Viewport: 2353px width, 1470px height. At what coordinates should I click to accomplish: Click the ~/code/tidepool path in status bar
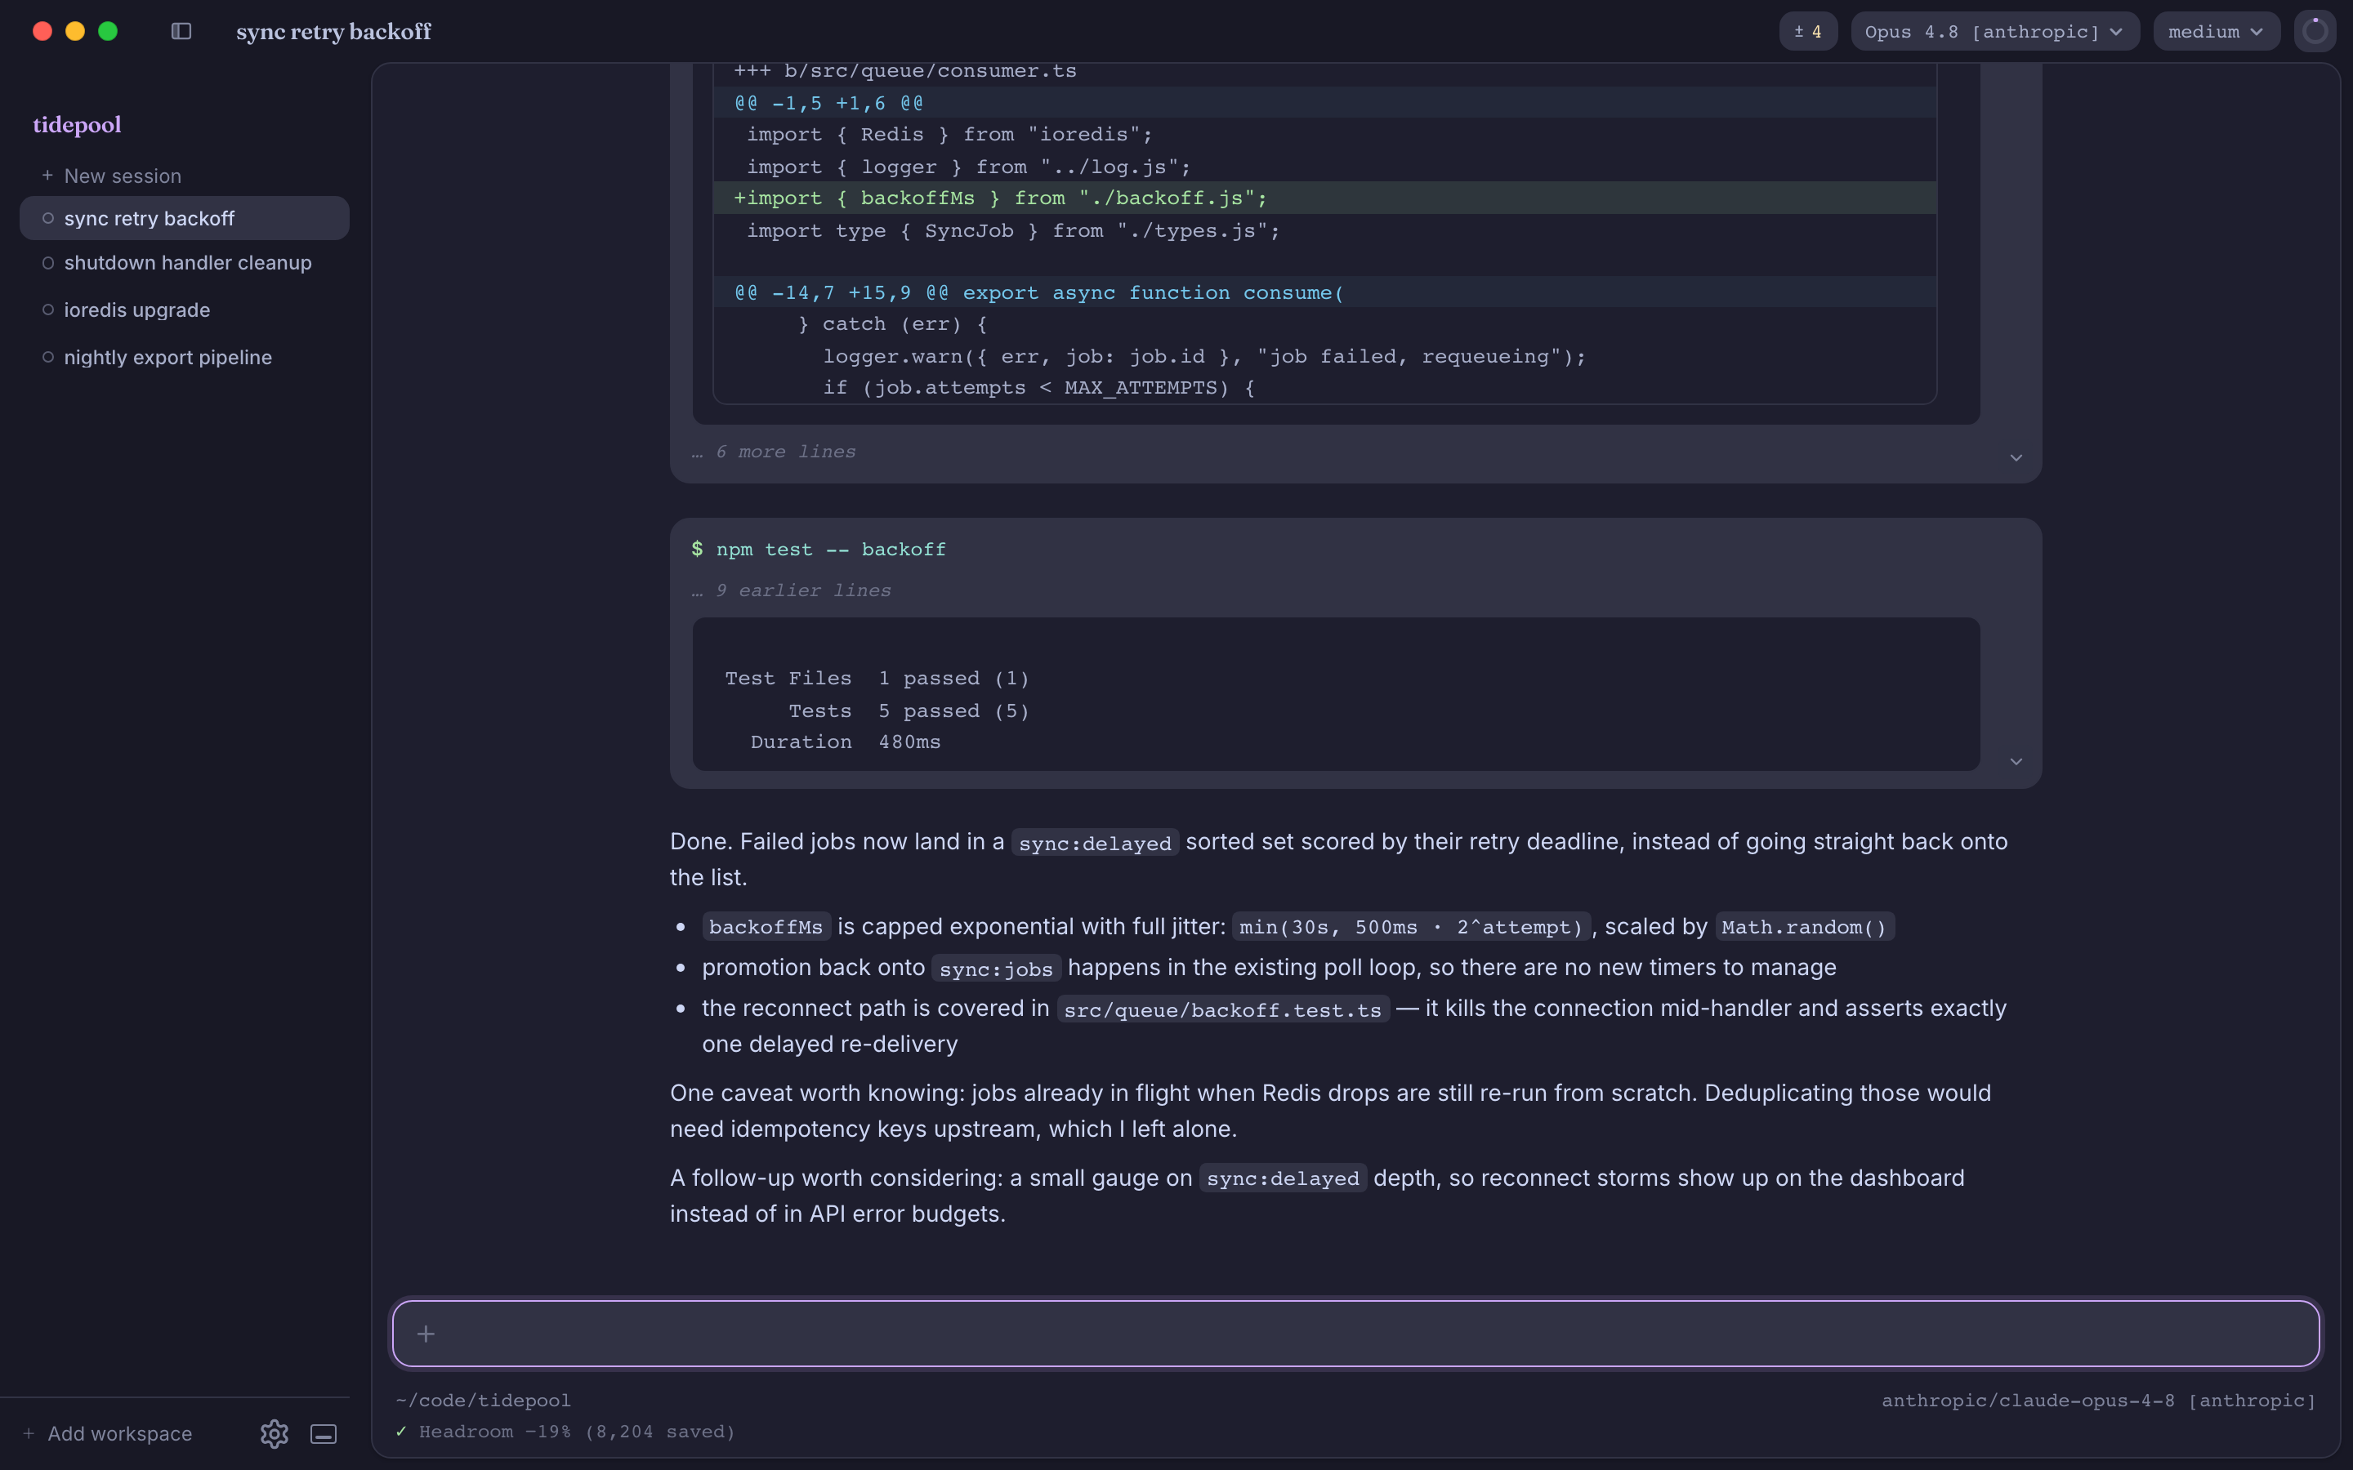pos(483,1400)
